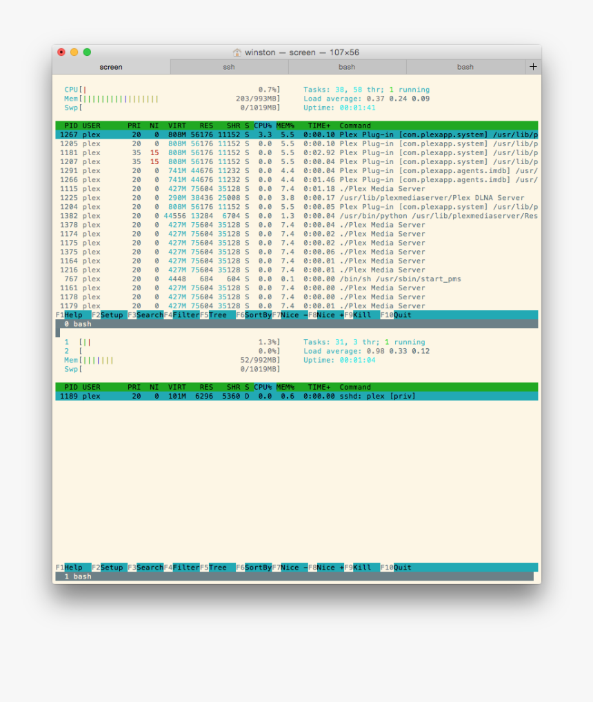Select start_pms row PID 767
Viewport: 593px width, 702px height.
[296, 279]
